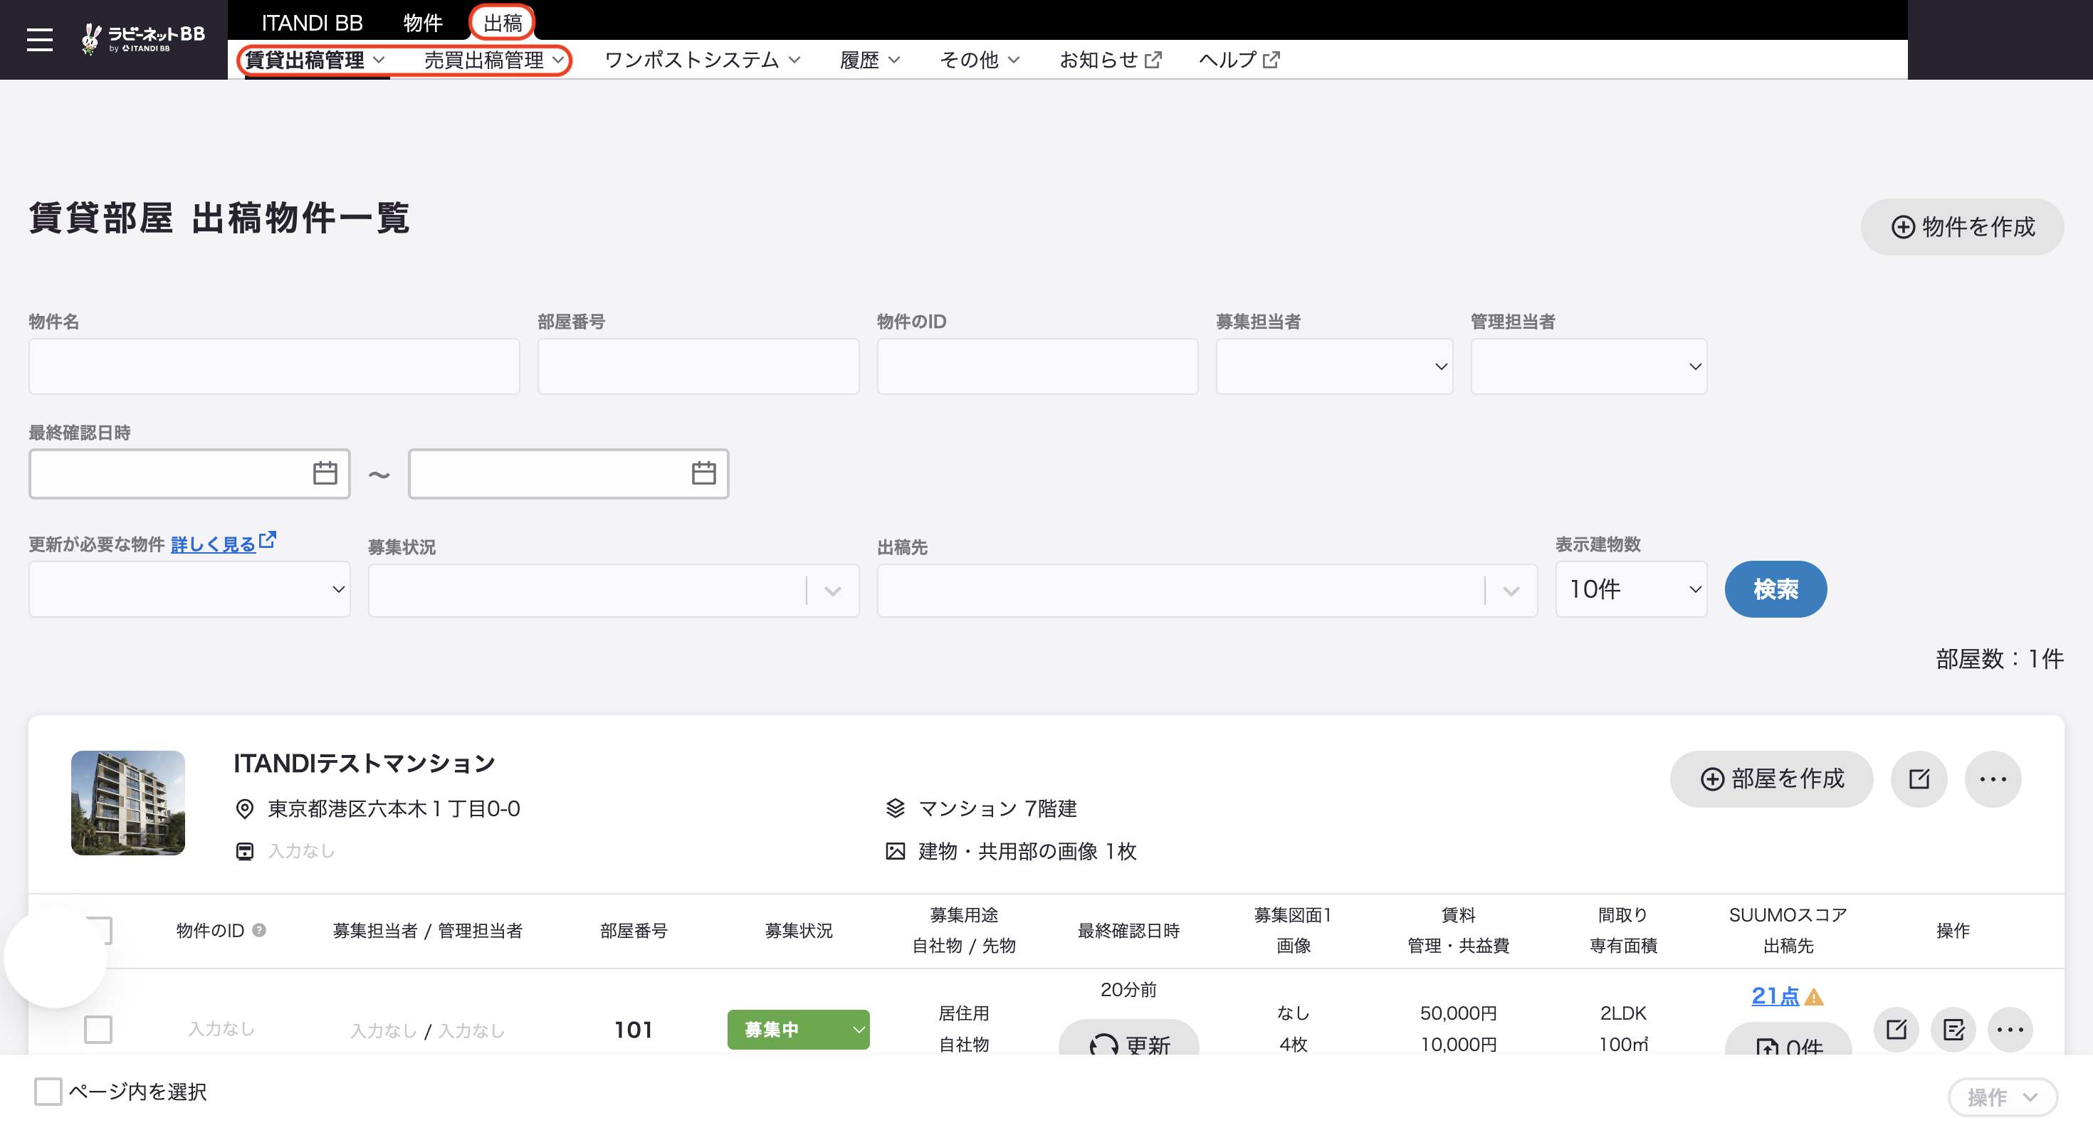
Task: Switch to the 物件 tab
Action: click(x=422, y=23)
